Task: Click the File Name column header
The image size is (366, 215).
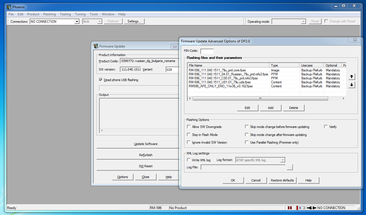Action: [229, 65]
